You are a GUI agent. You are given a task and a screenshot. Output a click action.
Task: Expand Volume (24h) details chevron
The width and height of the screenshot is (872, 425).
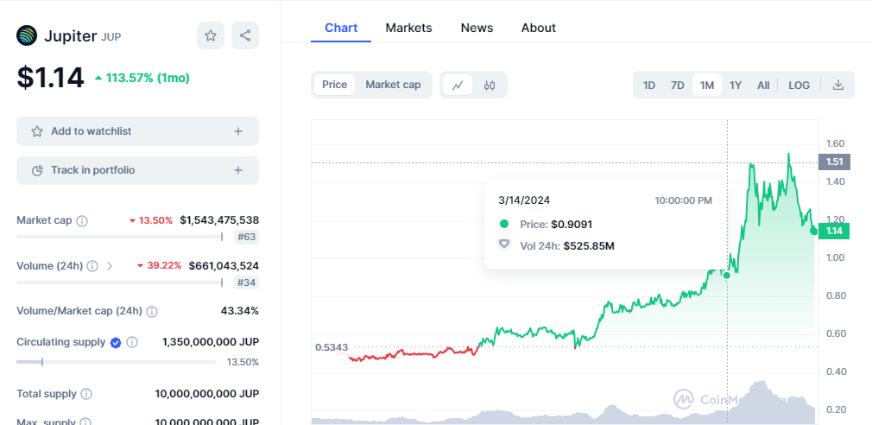pos(110,266)
